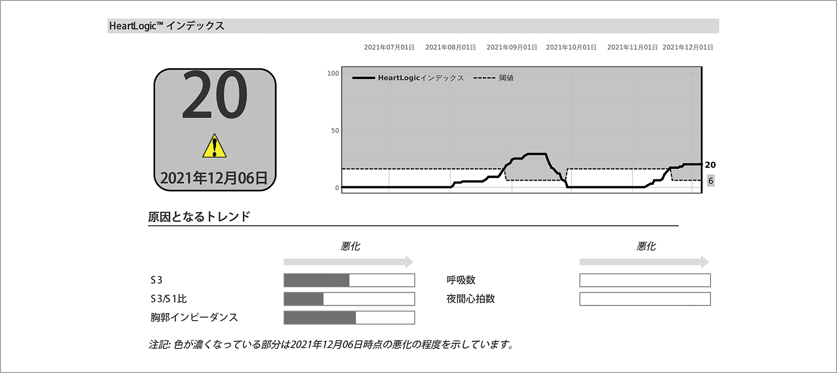The width and height of the screenshot is (837, 373).
Task: Click the S3/S1比 label
Action: 168,299
